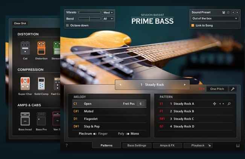Select pattern 2 Steady Rock B
The image size is (245, 159).
[x=195, y=111]
